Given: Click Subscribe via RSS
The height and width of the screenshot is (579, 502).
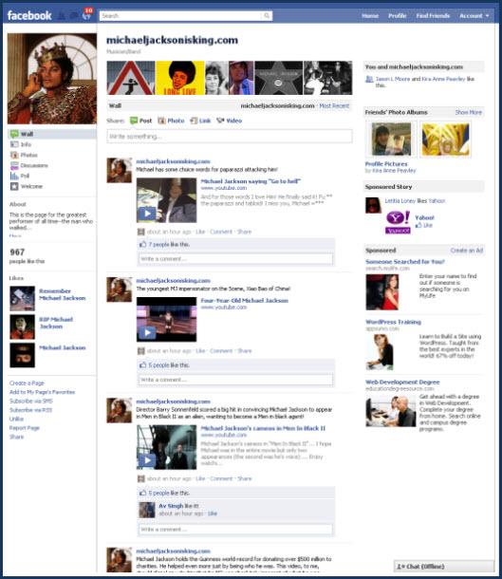Looking at the screenshot, I should click(x=30, y=410).
